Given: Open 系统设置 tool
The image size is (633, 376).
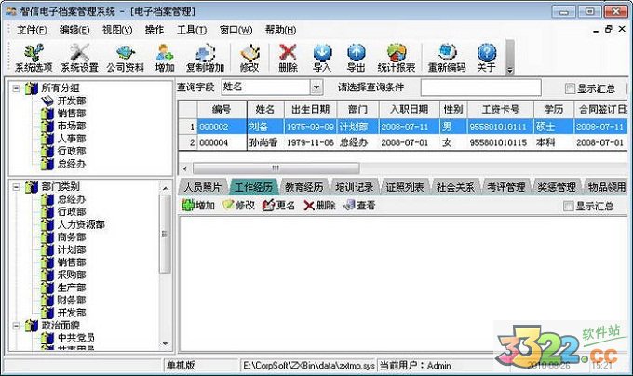Looking at the screenshot, I should coord(79,58).
